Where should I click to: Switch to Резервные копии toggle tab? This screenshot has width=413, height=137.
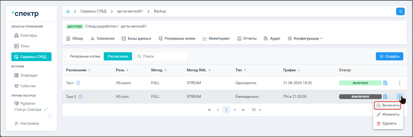pyautogui.click(x=85, y=56)
